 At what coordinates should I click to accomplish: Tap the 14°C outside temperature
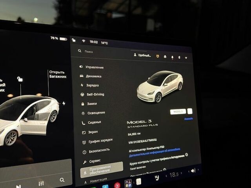(104, 43)
